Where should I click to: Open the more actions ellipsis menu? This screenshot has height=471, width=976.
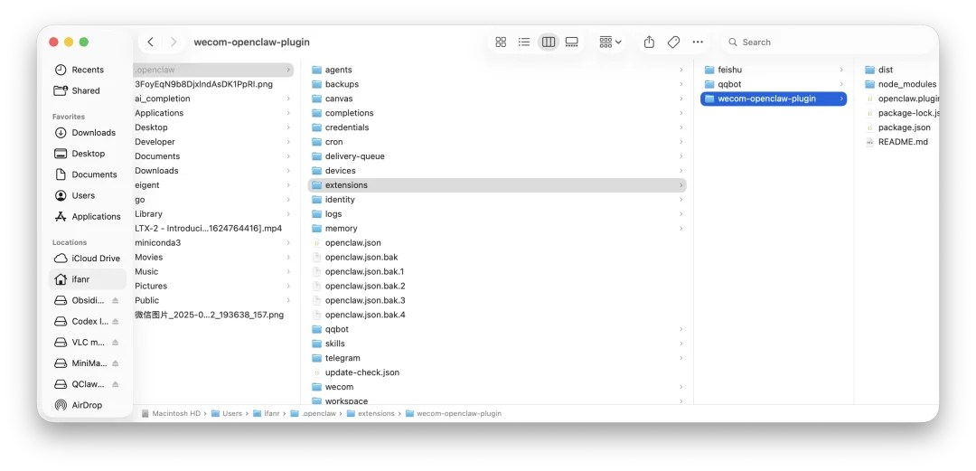[698, 42]
